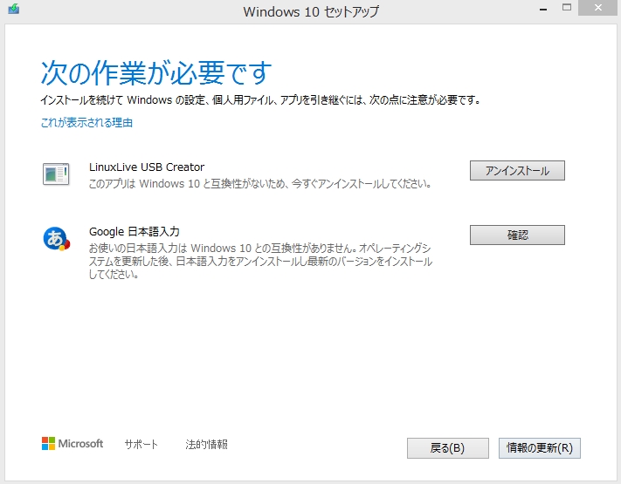Image resolution: width=621 pixels, height=484 pixels.
Task: Click the Windows 10 セットアップ window title
Action: 311,11
